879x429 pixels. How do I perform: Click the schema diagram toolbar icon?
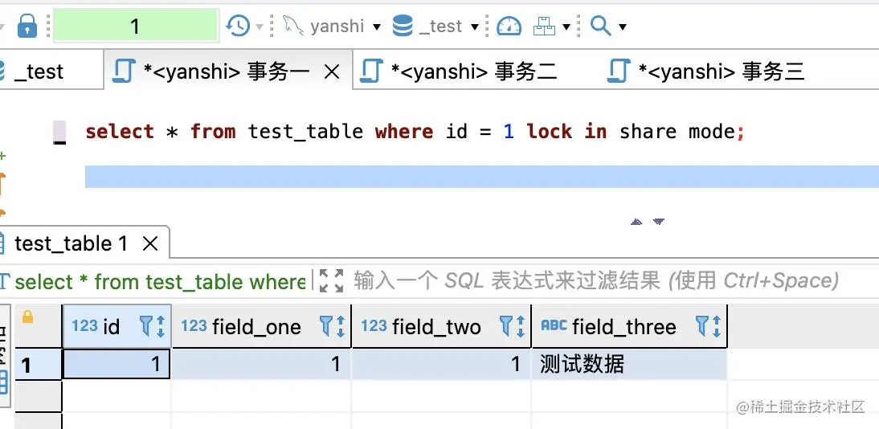pyautogui.click(x=544, y=26)
